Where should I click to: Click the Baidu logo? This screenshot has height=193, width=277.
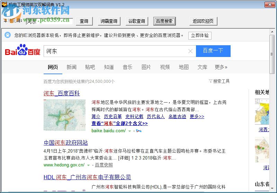[23, 50]
